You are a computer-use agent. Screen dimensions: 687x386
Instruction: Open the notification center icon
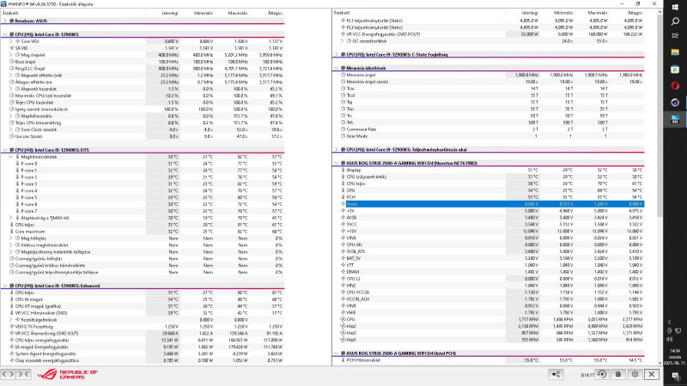(x=675, y=377)
